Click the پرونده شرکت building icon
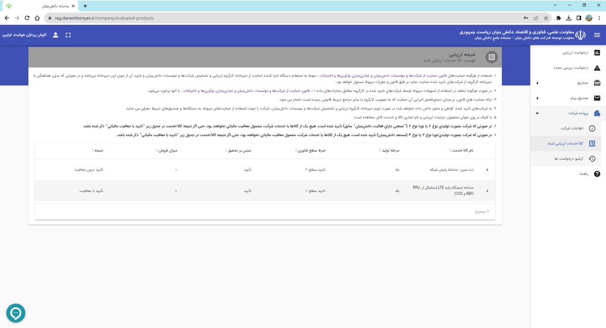 coord(597,113)
